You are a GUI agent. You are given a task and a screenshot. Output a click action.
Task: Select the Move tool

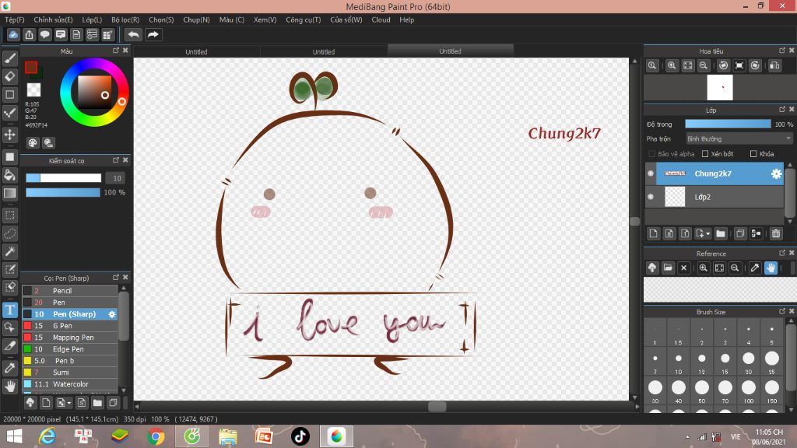point(9,135)
